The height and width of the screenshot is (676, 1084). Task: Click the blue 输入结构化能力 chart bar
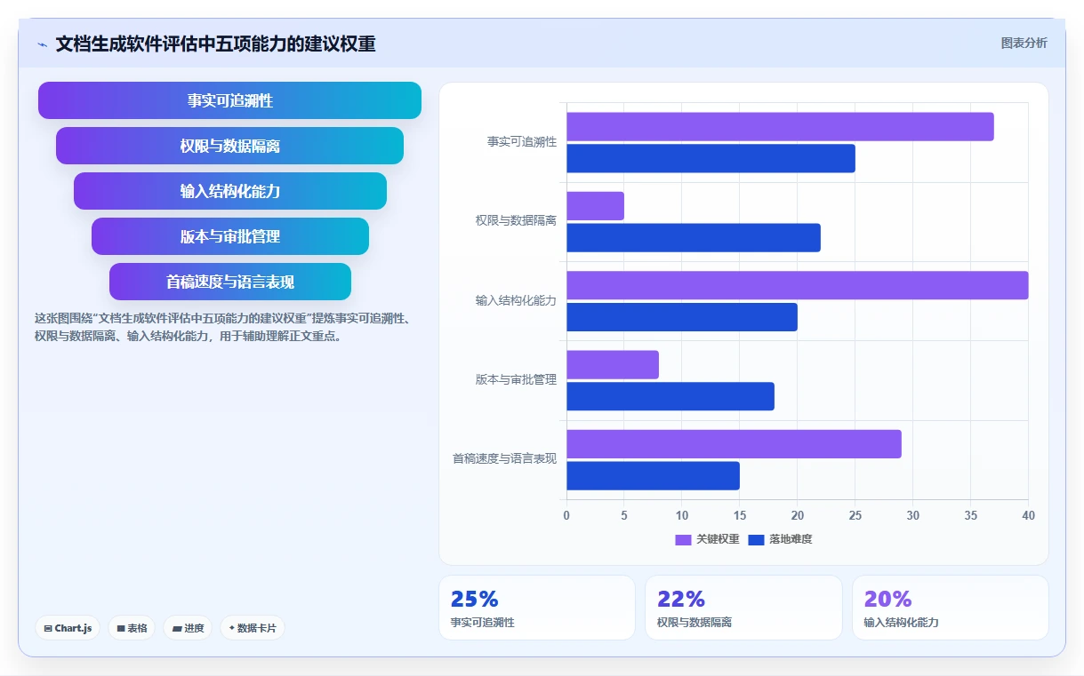pyautogui.click(x=682, y=317)
